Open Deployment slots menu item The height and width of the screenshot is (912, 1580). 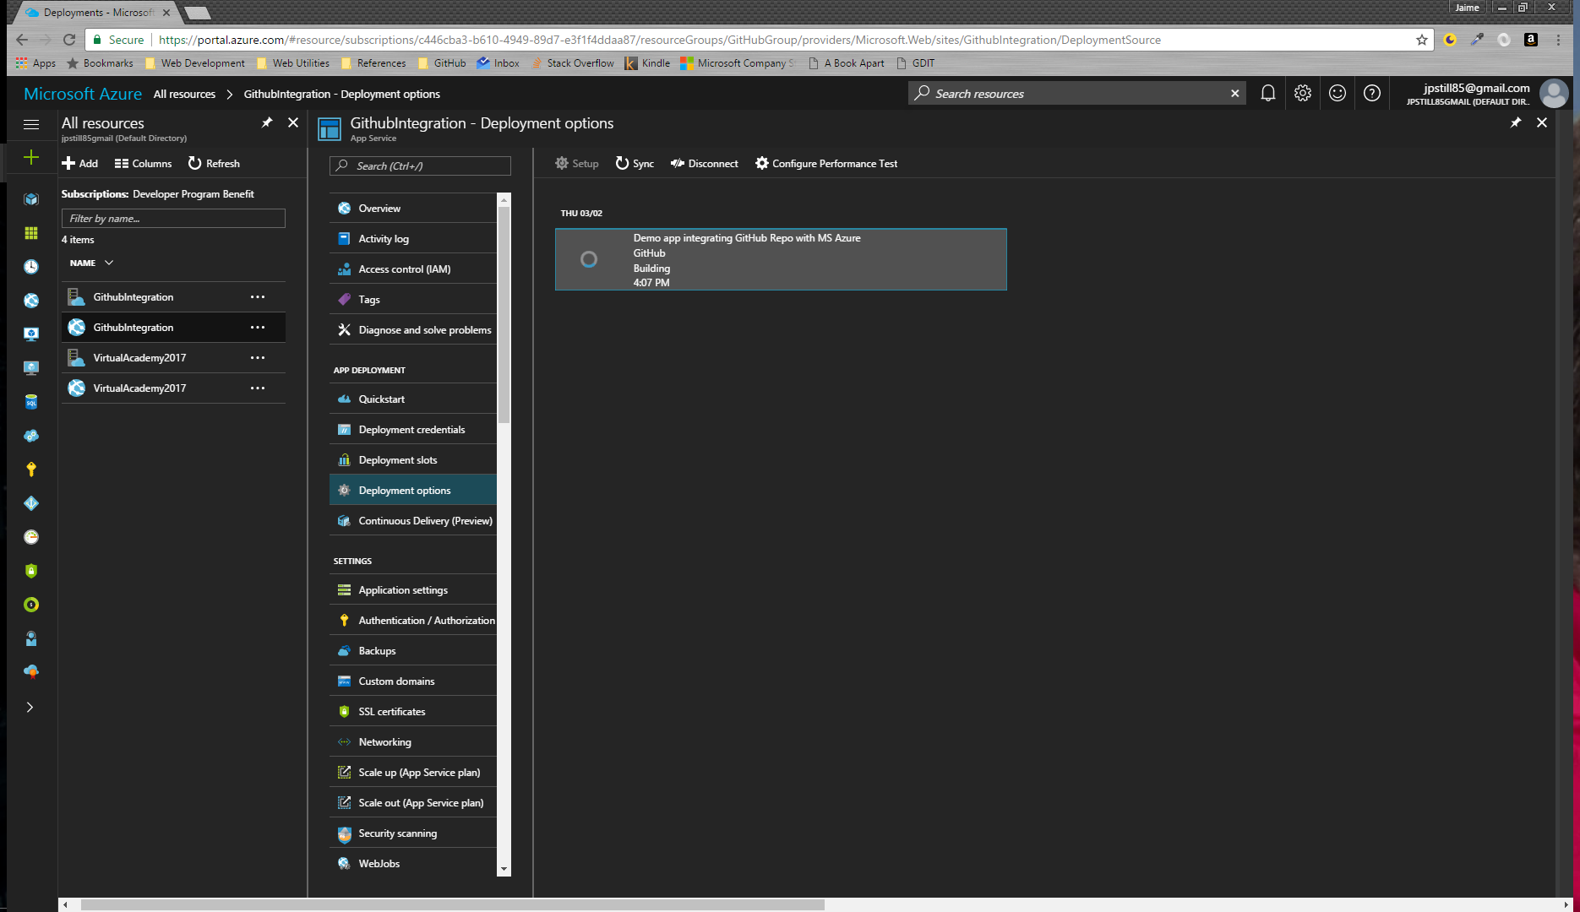[398, 460]
